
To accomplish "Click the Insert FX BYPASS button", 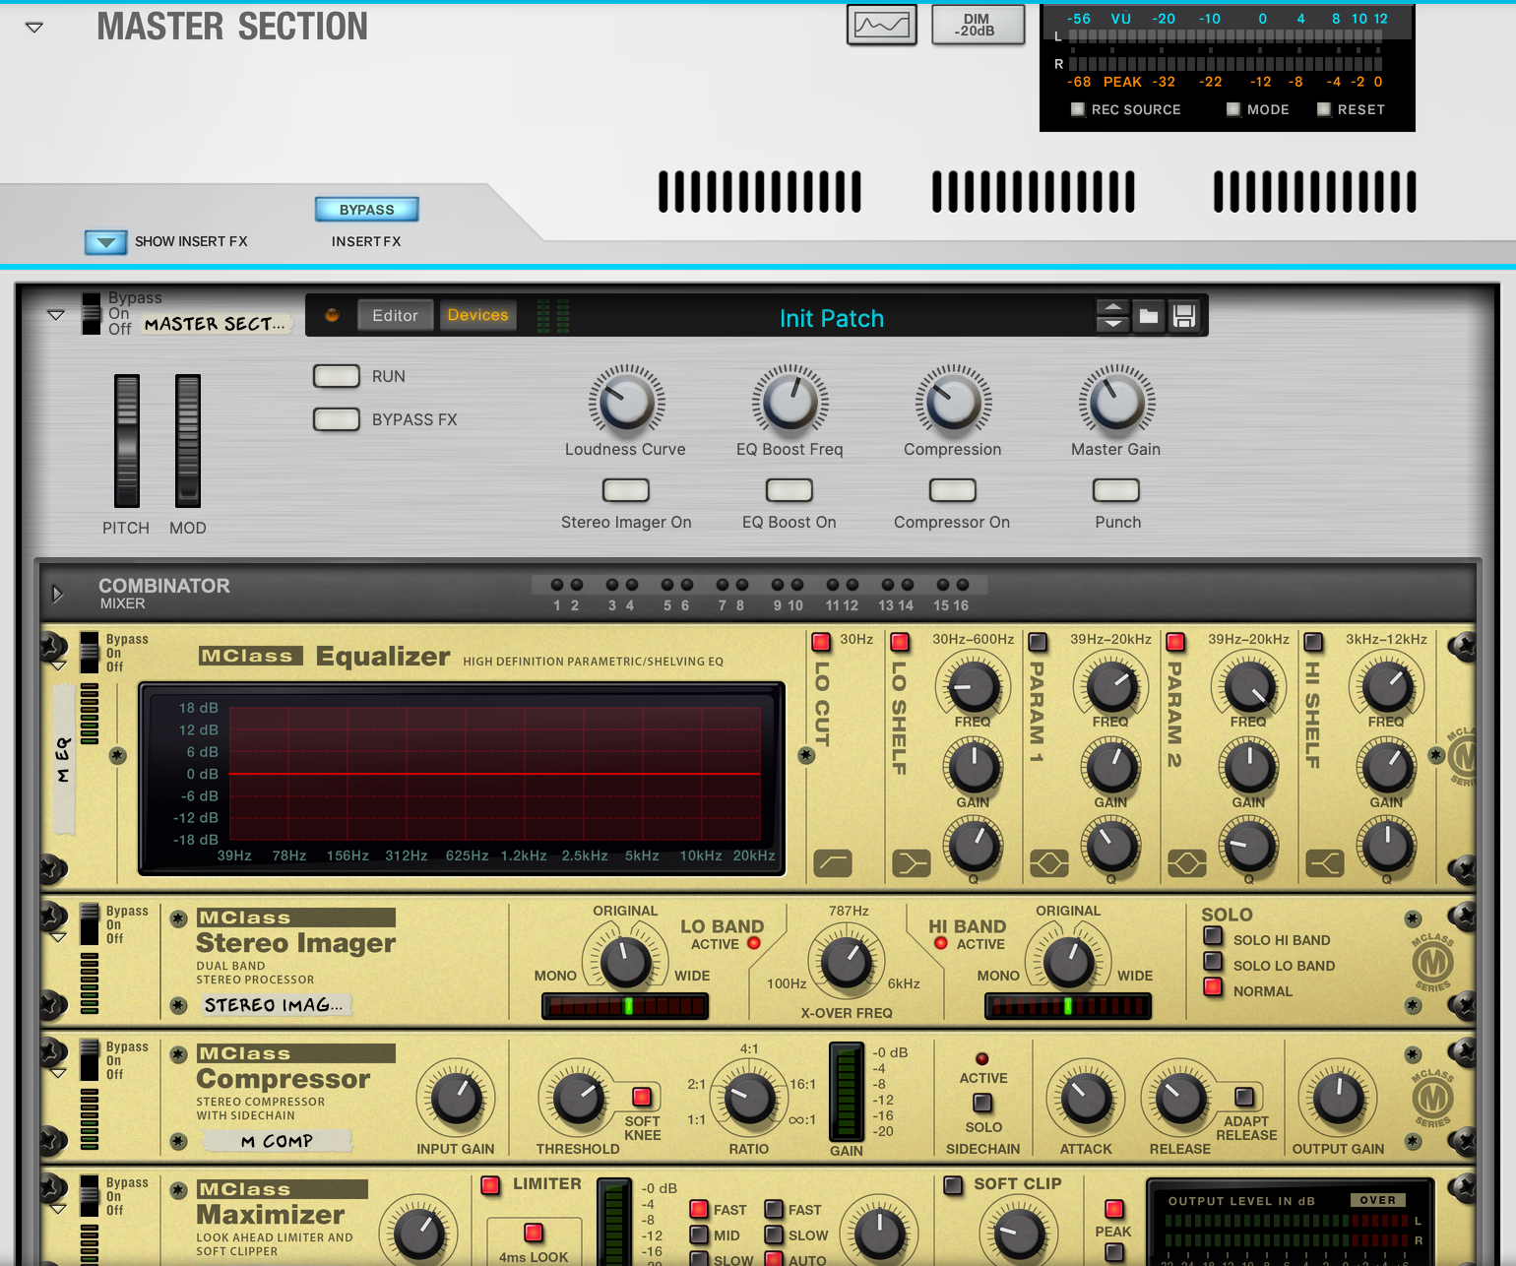I will 367,210.
